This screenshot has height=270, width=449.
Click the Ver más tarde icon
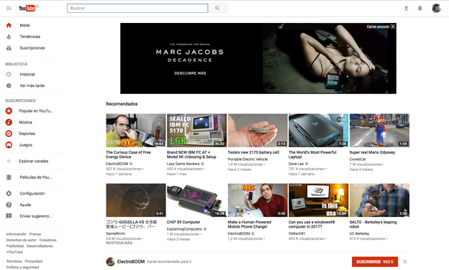point(9,85)
